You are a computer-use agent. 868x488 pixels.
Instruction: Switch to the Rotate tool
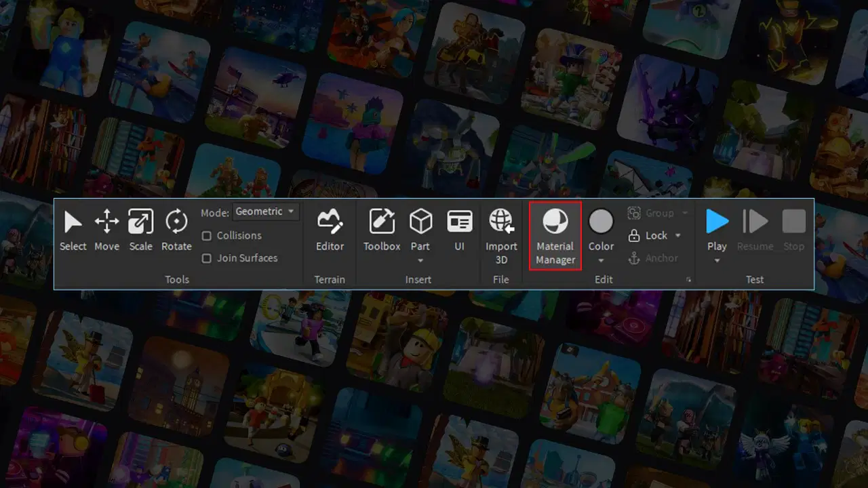point(176,230)
